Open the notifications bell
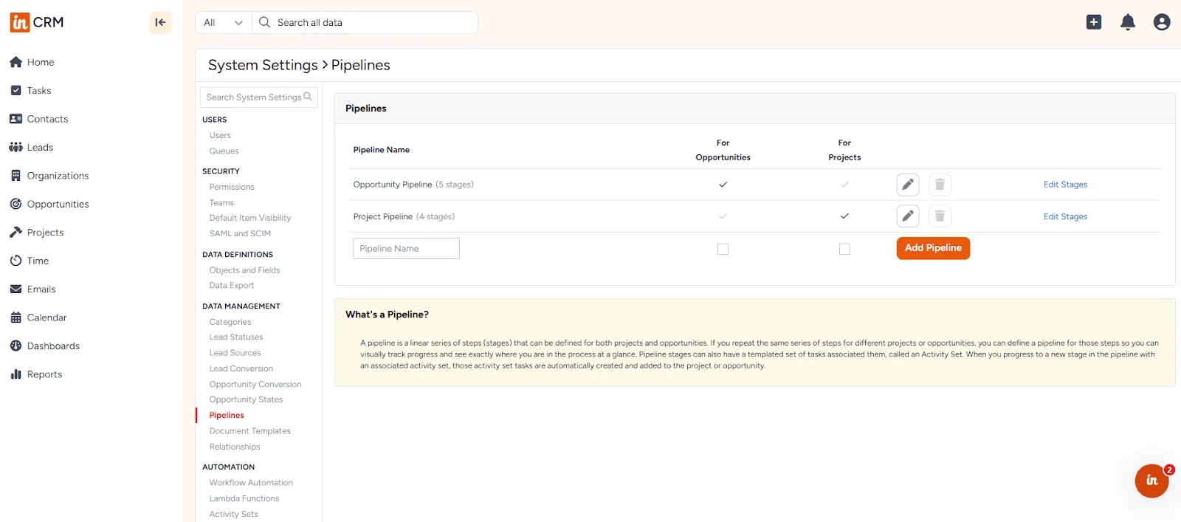The image size is (1181, 522). pyautogui.click(x=1128, y=22)
